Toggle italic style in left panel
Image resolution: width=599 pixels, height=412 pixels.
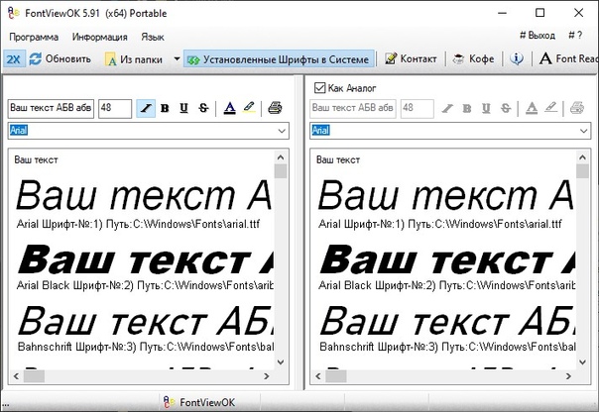coord(147,108)
